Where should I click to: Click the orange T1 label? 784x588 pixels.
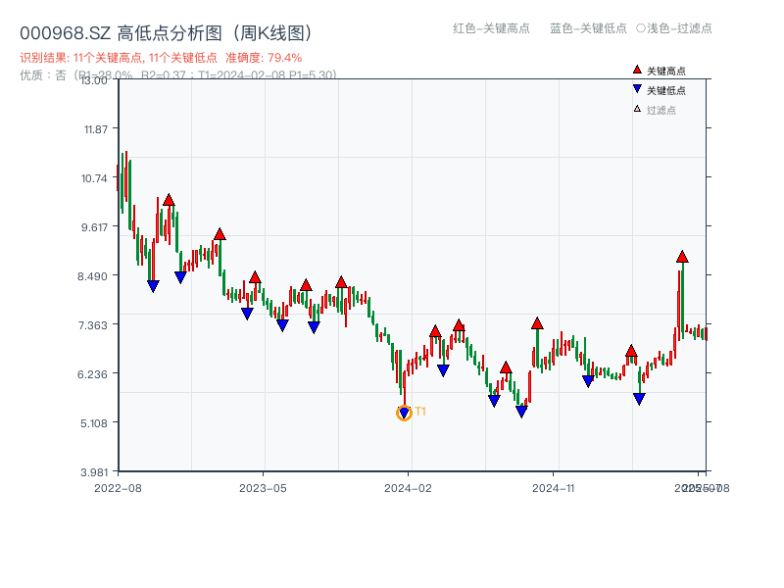pos(420,412)
